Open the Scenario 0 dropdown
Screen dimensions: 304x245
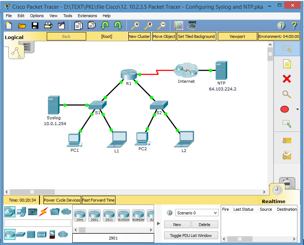(x=197, y=213)
